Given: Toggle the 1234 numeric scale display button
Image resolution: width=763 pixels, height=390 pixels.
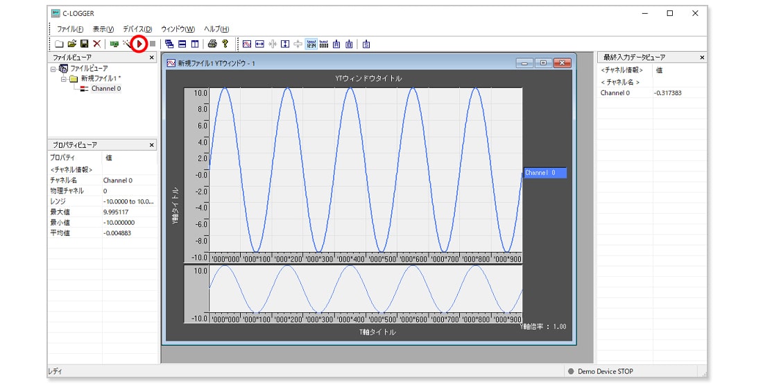Looking at the screenshot, I should (x=311, y=44).
